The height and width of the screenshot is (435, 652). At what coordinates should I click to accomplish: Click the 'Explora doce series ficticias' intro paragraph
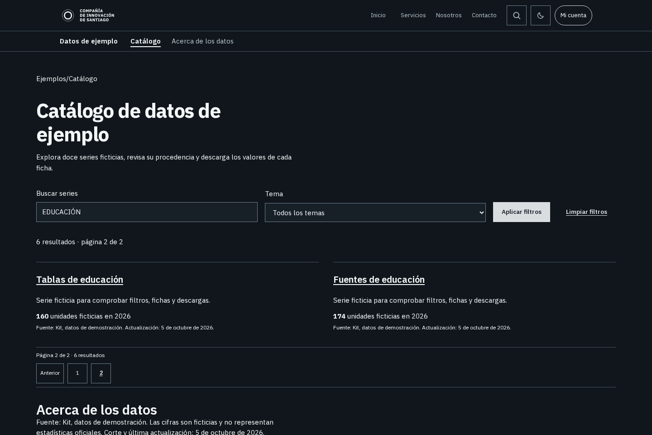pos(164,163)
